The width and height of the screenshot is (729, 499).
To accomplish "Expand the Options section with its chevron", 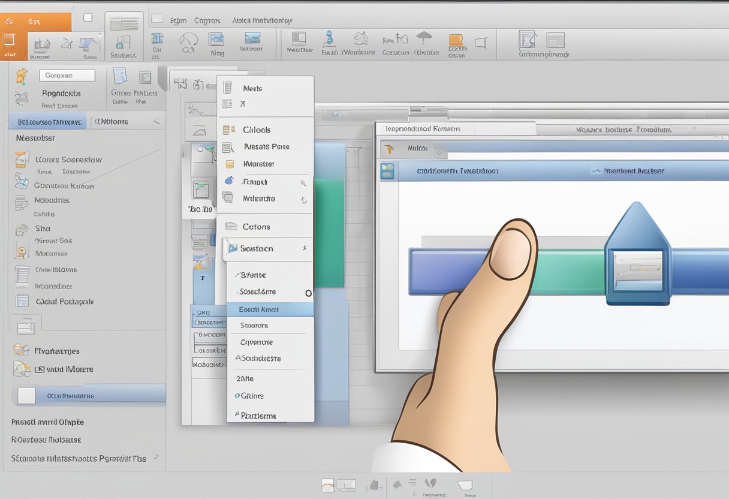I will 156,122.
